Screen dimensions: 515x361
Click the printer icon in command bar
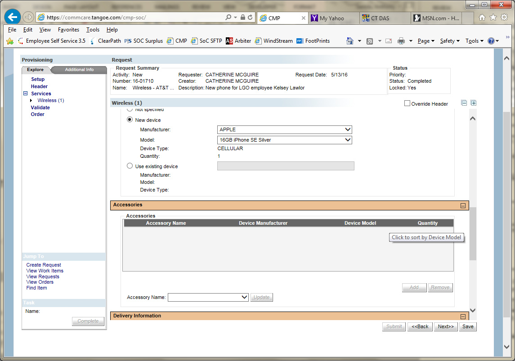(401, 41)
